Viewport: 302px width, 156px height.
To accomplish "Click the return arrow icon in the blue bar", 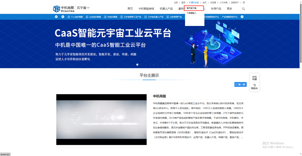I will 56,17.
